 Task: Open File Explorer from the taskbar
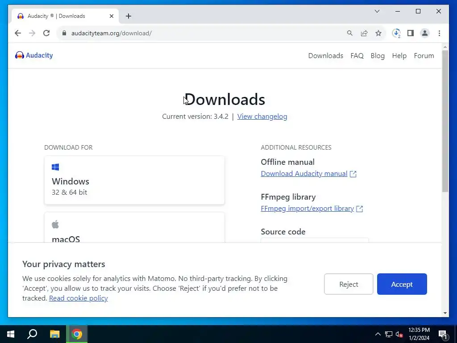pos(54,334)
